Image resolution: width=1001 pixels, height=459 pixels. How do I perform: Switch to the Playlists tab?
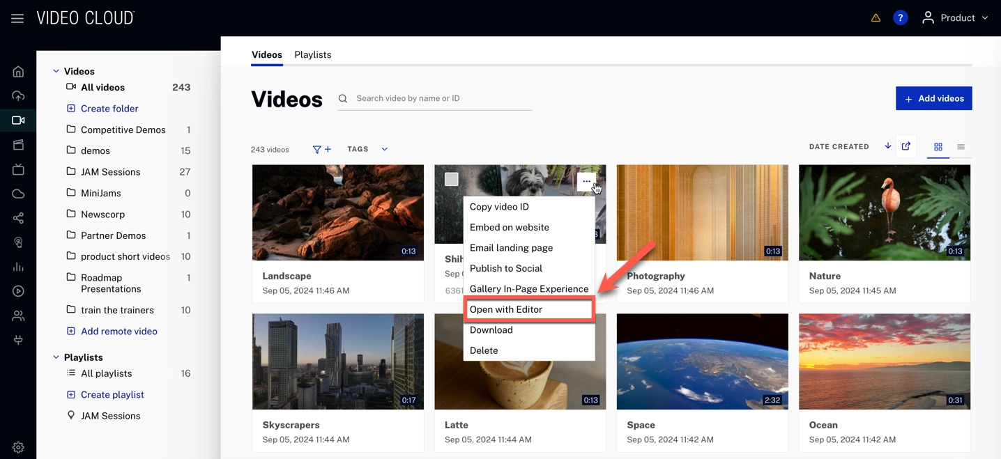(312, 54)
